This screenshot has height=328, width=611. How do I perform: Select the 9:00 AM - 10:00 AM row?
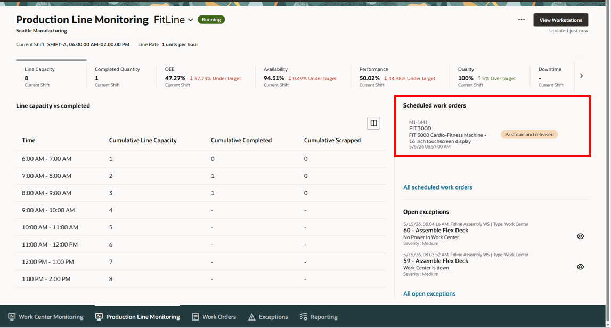[201, 210]
